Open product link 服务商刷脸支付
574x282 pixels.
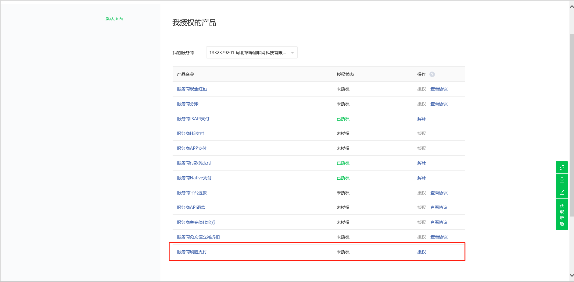(192, 252)
